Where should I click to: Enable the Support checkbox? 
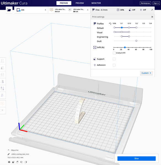point(114,59)
